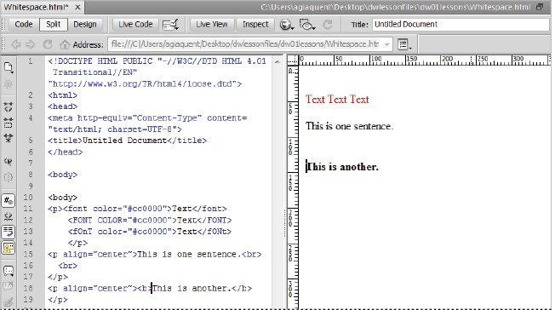Expand All coding toolbar icon
This screenshot has height=310, width=555.
coord(9,138)
